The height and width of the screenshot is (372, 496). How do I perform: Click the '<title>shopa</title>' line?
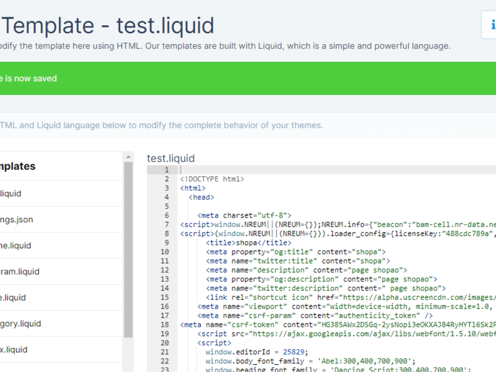pyautogui.click(x=248, y=243)
